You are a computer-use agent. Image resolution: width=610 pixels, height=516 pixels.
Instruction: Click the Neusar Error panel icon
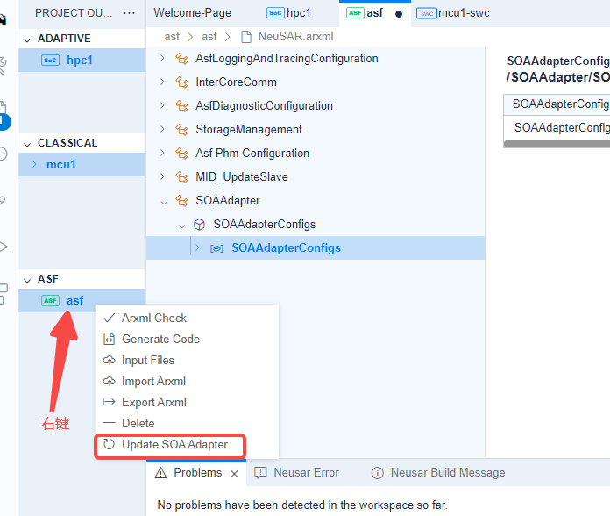click(260, 473)
